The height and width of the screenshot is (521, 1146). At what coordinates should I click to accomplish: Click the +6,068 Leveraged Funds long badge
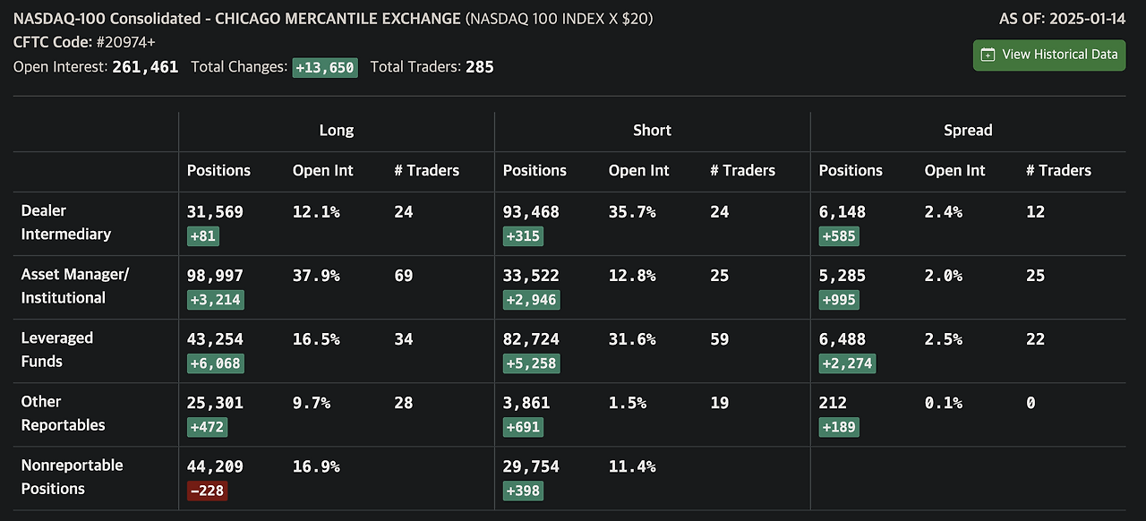[x=215, y=363]
